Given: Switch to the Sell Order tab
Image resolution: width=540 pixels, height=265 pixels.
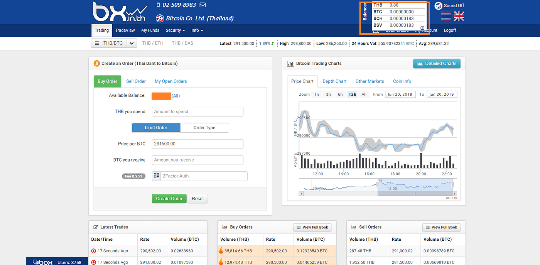Looking at the screenshot, I should point(136,81).
